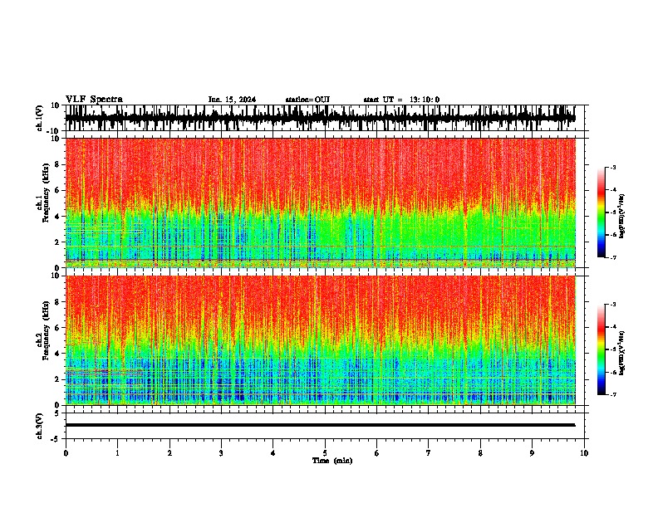The width and height of the screenshot is (658, 508).
Task: Click the '8' kHz tick on ch.1 spectrogram
Action: [58, 164]
